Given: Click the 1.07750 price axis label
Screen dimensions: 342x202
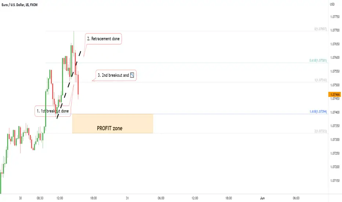Looking at the screenshot, I should click(x=335, y=17).
